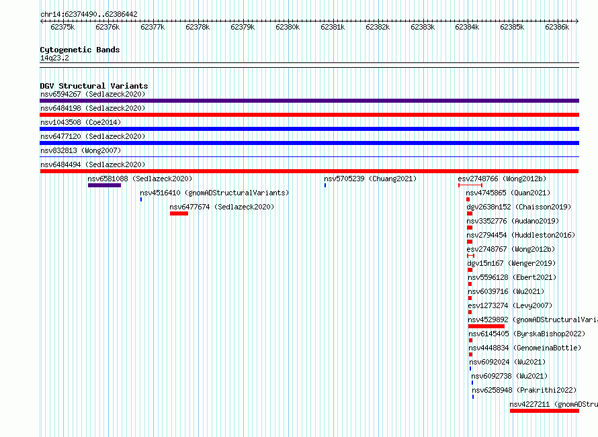Click the red nsv4448834 marker
Screen dimensions: 598x437
pyautogui.click(x=470, y=354)
